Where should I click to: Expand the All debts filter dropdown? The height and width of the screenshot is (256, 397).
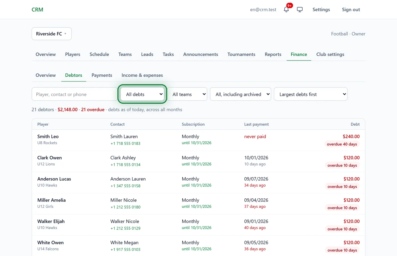142,94
